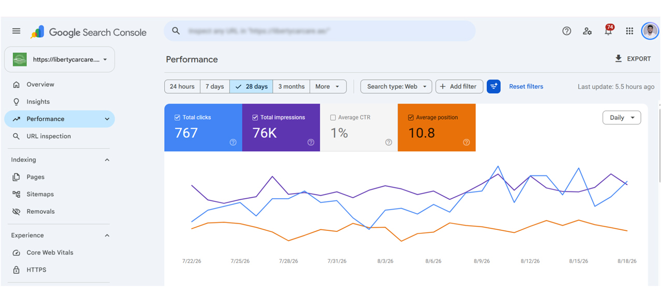Image resolution: width=663 pixels, height=296 pixels.
Task: Uncheck the Average position checkbox
Action: pos(411,117)
